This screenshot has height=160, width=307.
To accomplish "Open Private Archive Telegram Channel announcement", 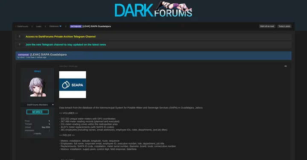I will [61, 37].
